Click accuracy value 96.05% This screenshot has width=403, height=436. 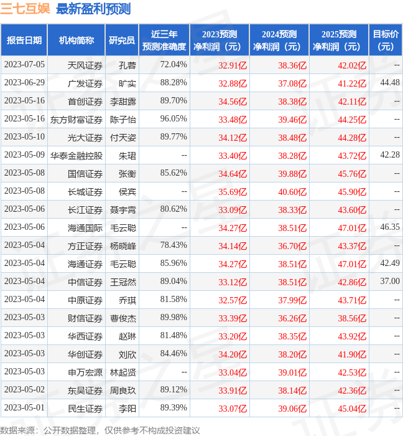[x=174, y=119]
